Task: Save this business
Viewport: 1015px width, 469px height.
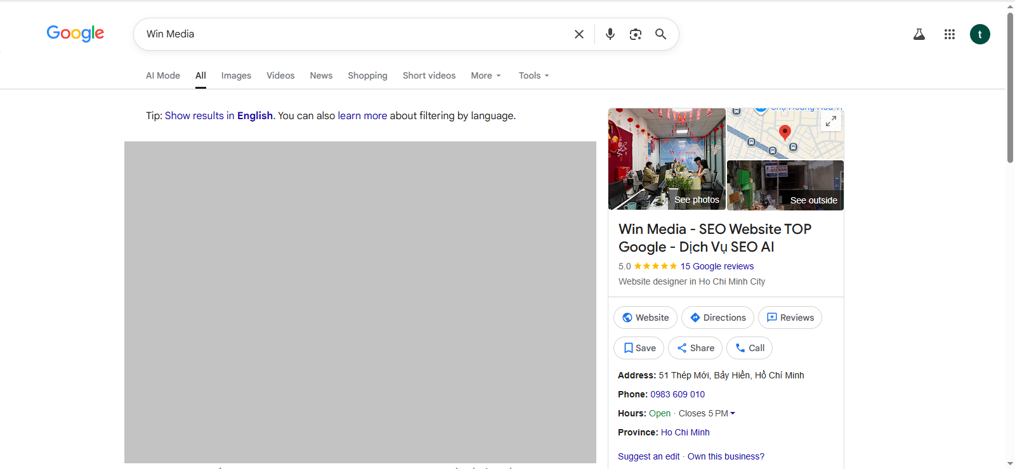Action: (639, 348)
